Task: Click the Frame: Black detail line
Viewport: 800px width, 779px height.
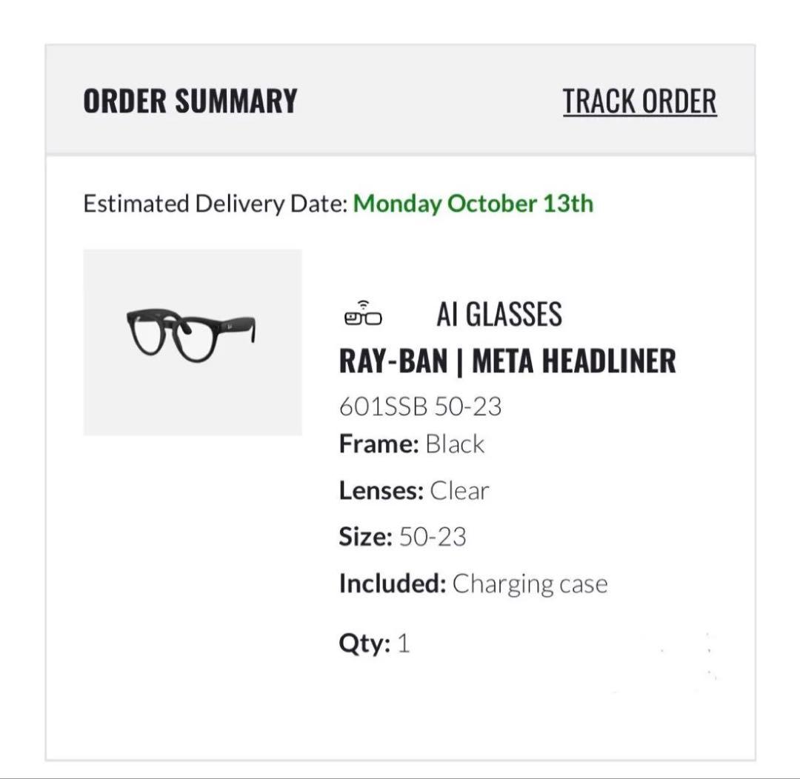Action: (x=411, y=444)
